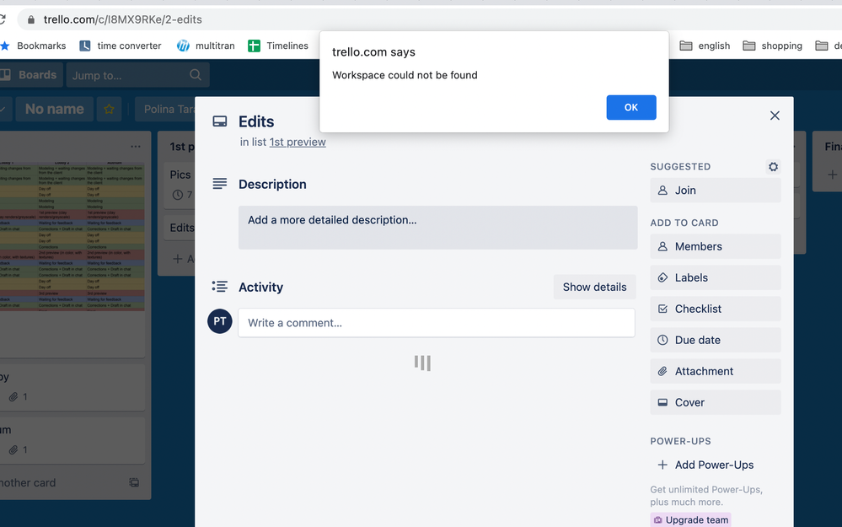Open the shopping bookmarks folder
Screen dimensions: 842x527
click(x=773, y=46)
